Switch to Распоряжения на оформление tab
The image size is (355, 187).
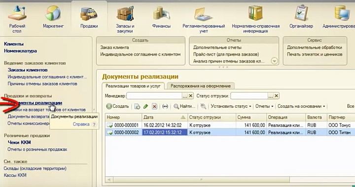pyautogui.click(x=201, y=86)
